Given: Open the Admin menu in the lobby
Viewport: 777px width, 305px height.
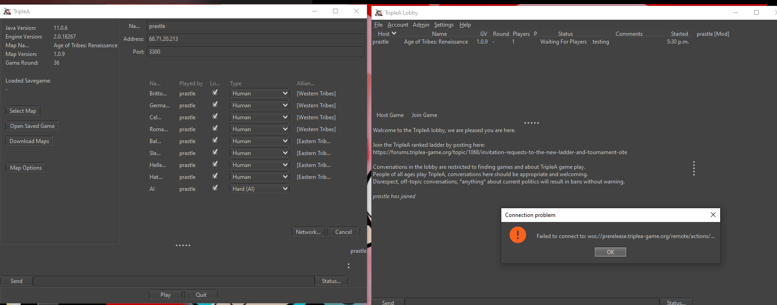Looking at the screenshot, I should pos(421,25).
